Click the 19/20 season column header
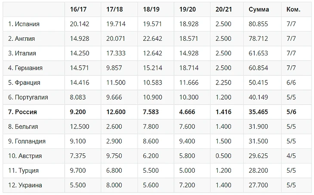This screenshot has width=314, height=195. click(x=187, y=9)
